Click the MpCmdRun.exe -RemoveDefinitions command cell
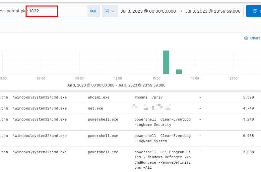This screenshot has height=172, width=261. pos(162,160)
